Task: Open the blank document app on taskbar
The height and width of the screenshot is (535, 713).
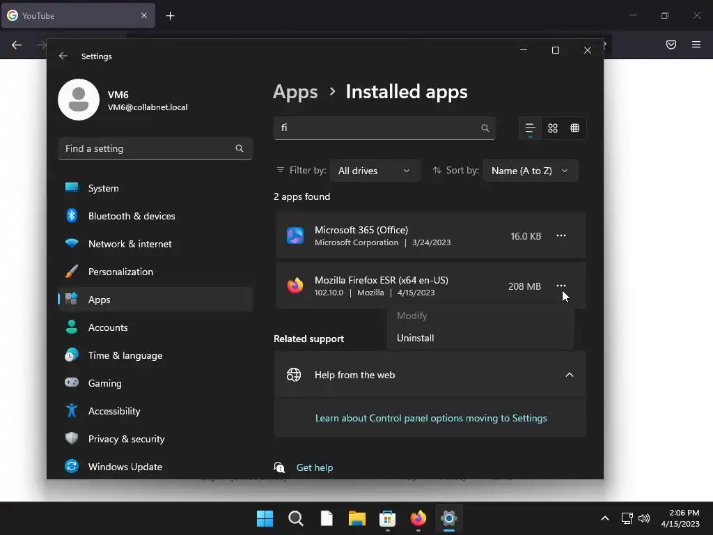Action: pyautogui.click(x=327, y=518)
